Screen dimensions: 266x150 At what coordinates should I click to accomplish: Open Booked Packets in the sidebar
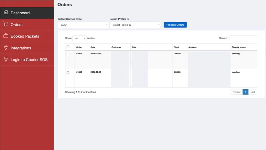[27, 36]
